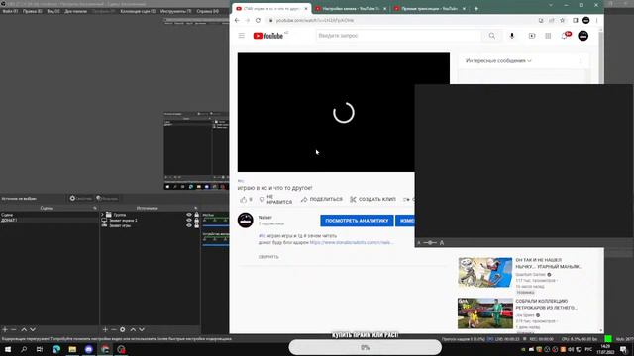634x356 pixels.
Task: Open the YouTube apps grid icon
Action: (x=548, y=36)
